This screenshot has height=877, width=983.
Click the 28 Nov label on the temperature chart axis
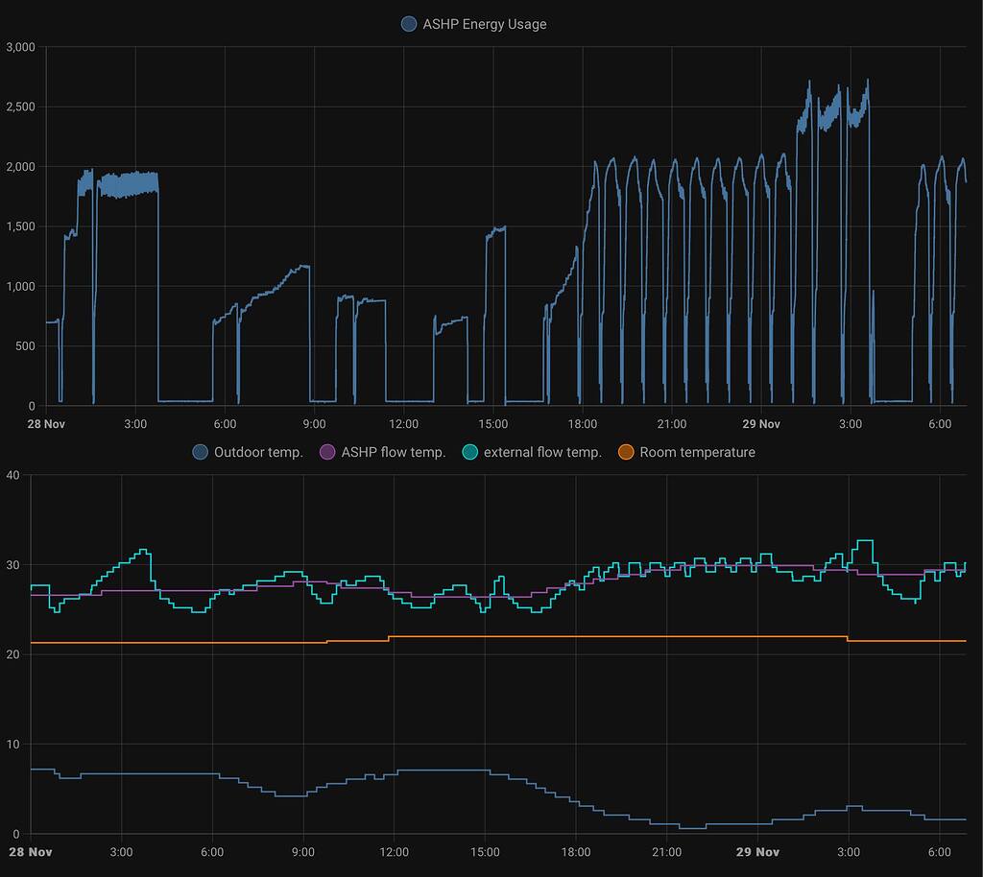coord(31,851)
